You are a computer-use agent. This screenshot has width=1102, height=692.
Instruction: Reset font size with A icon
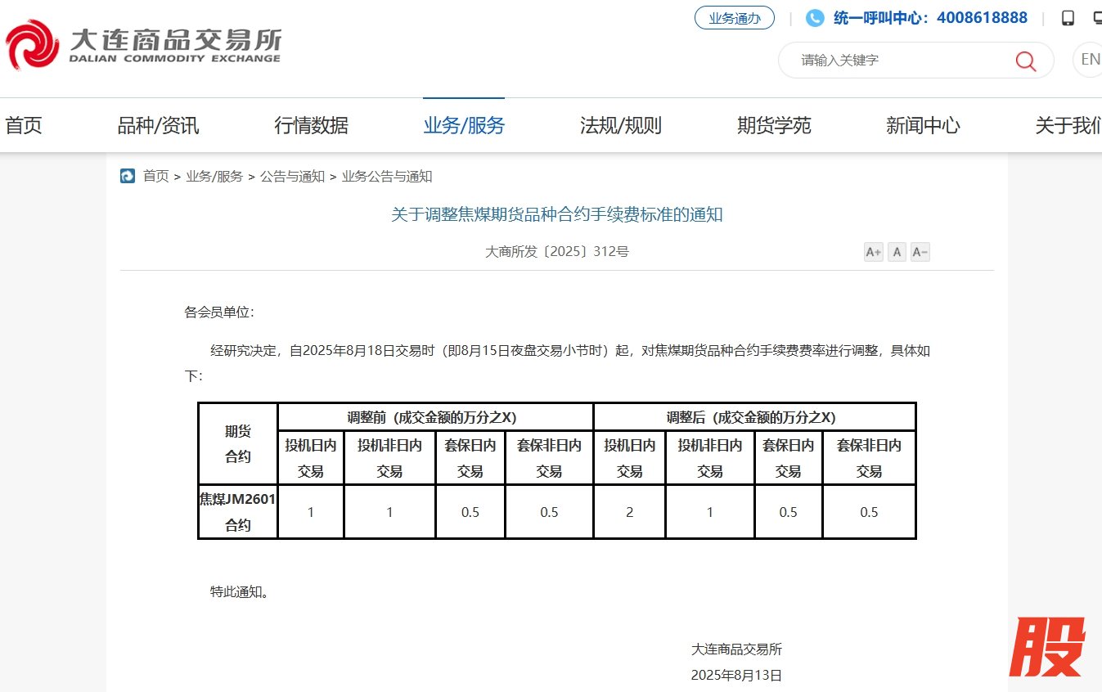[897, 252]
